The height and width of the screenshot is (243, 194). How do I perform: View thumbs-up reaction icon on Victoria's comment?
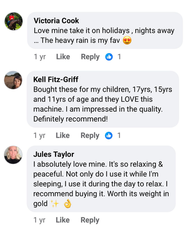point(109,57)
